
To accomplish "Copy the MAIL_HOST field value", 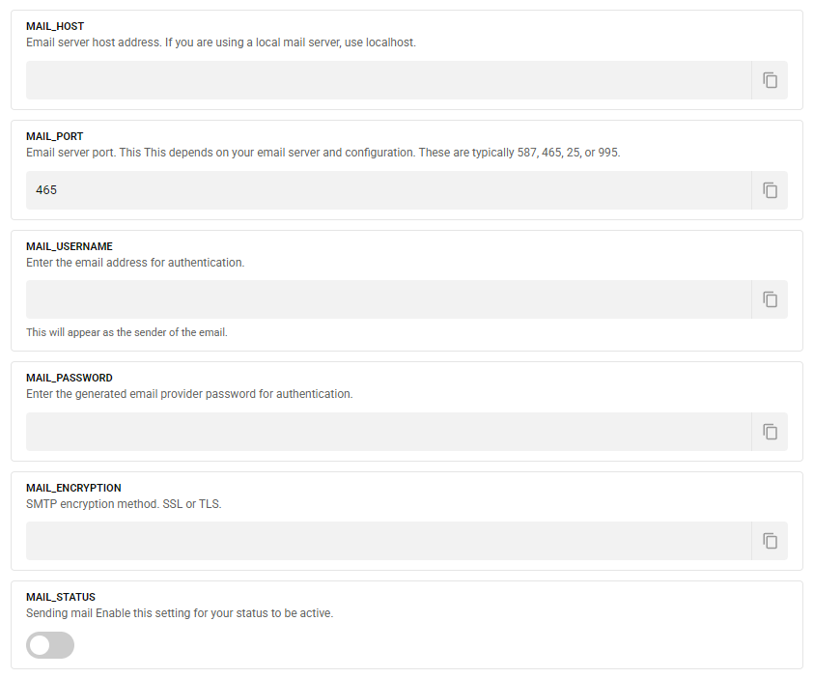I will coord(770,80).
